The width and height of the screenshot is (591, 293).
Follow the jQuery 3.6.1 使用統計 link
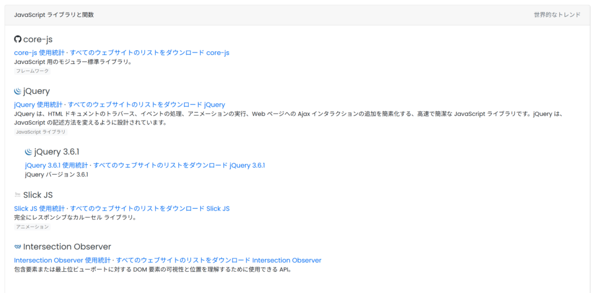[144, 166]
